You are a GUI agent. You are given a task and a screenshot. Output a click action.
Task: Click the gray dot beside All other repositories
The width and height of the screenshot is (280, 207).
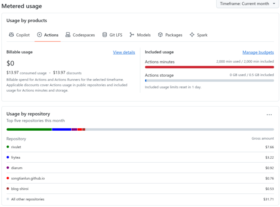(8, 199)
